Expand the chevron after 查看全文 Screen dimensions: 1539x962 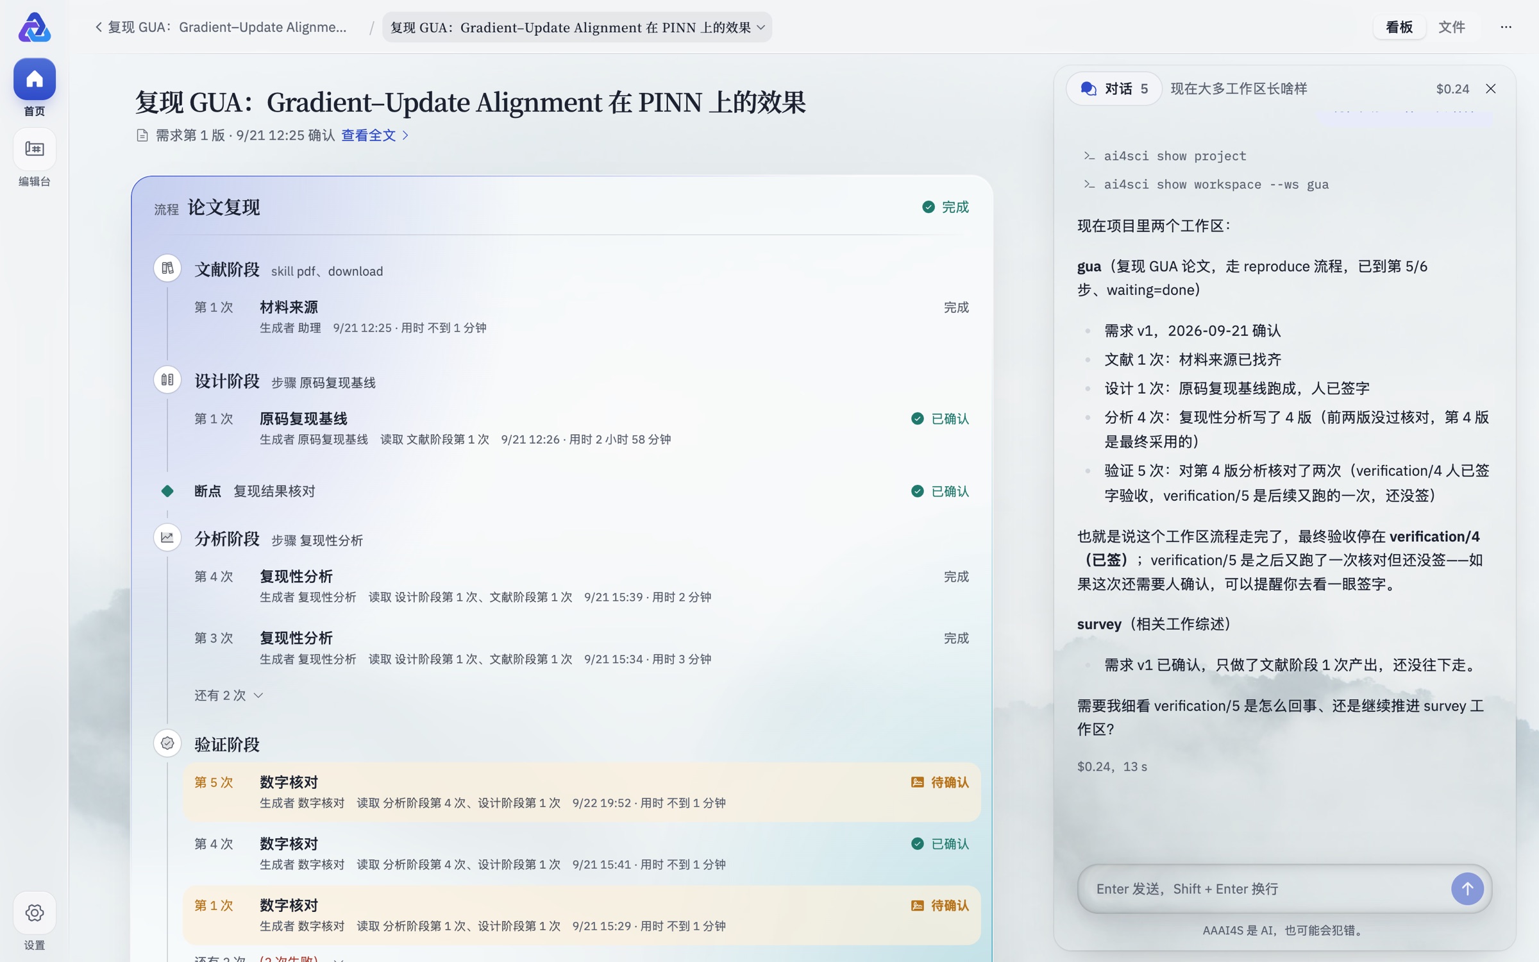click(405, 135)
